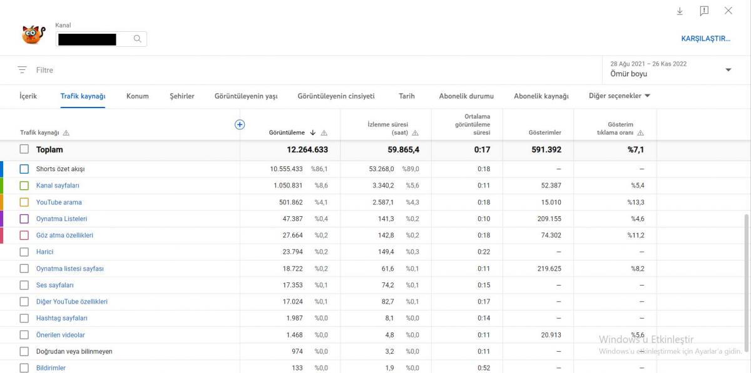The width and height of the screenshot is (751, 373).
Task: Toggle YouTube arama checkbox
Action: coord(24,202)
